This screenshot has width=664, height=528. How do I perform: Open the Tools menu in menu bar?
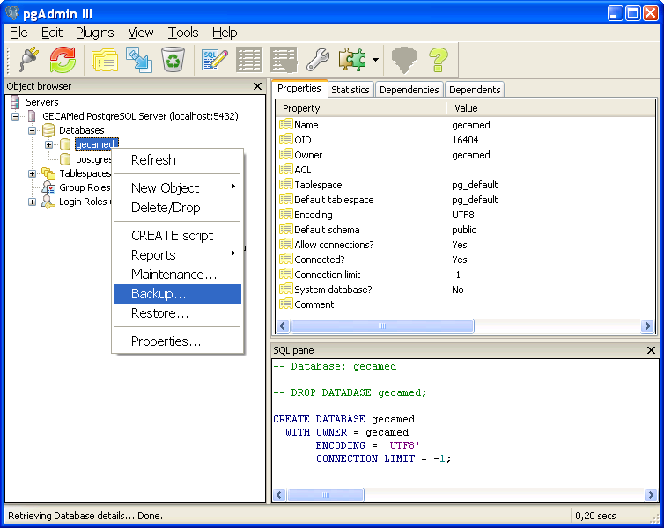pyautogui.click(x=183, y=33)
